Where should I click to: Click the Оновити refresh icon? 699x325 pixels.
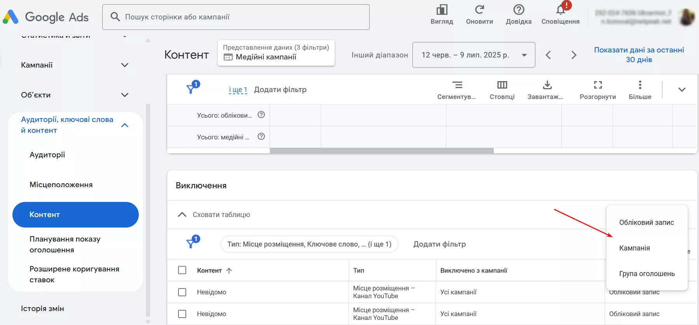pos(479,10)
